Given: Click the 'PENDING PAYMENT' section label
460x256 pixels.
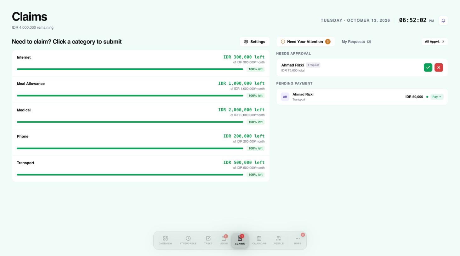Looking at the screenshot, I should [x=294, y=84].
